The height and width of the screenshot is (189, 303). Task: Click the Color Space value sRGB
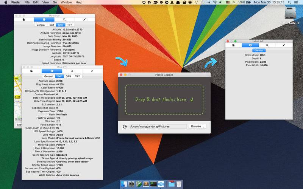pyautogui.click(x=59, y=88)
